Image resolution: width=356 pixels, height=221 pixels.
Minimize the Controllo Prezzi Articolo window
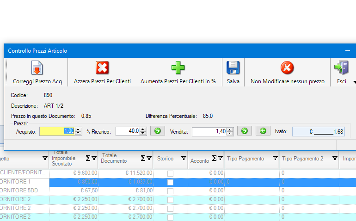347,50
